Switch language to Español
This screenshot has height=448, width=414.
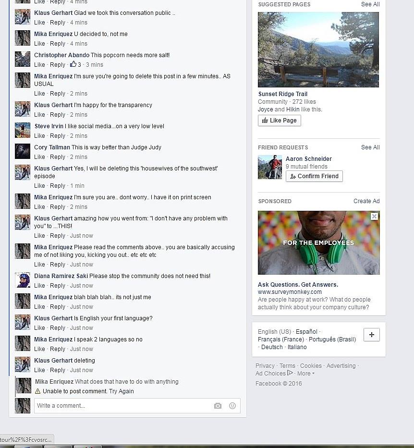306,332
